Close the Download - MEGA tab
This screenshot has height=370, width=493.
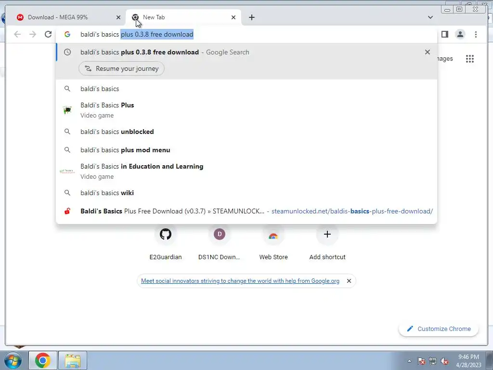click(x=118, y=17)
